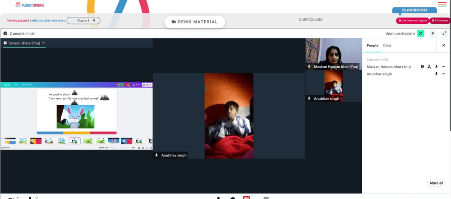Close the People side panel
Image resolution: width=451 pixels, height=199 pixels.
click(443, 46)
